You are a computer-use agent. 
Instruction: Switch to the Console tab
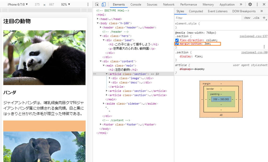(x=136, y=4)
